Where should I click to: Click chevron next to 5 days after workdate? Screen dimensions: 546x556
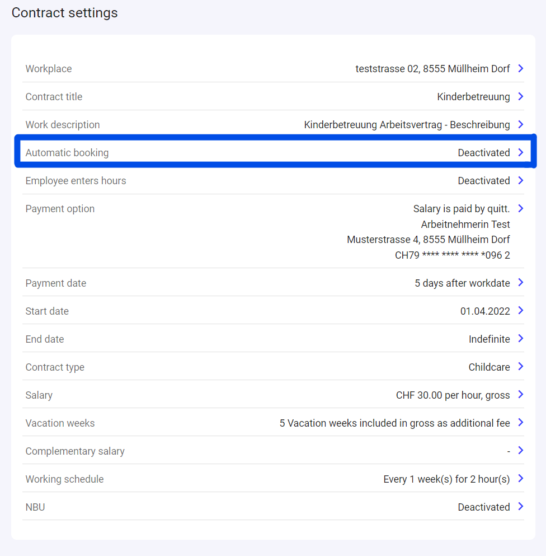[520, 283]
